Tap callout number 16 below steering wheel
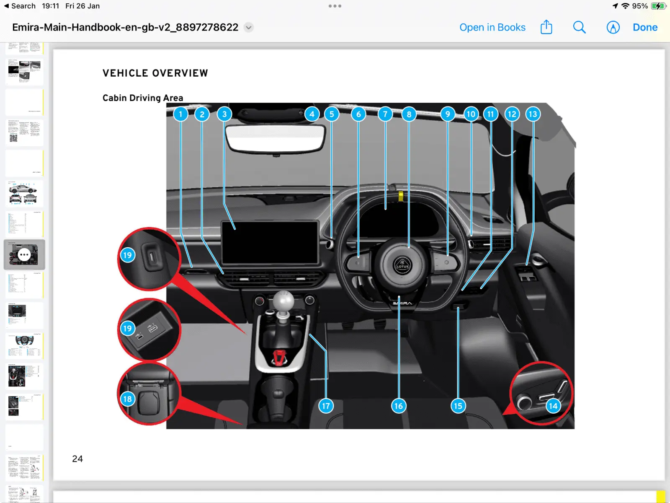 coord(398,405)
